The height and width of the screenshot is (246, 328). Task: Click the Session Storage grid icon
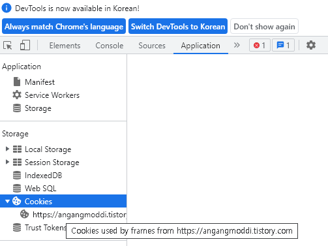[x=17, y=162]
